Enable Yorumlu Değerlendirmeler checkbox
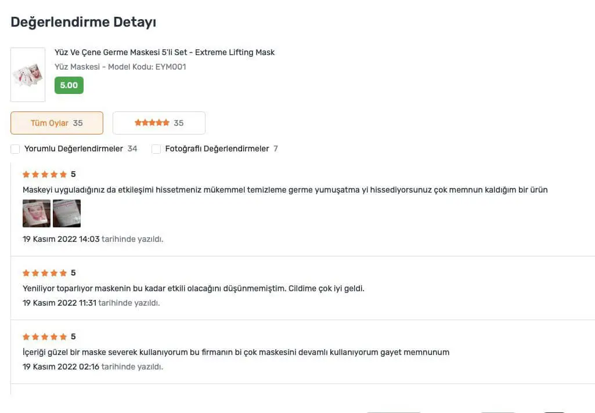The width and height of the screenshot is (595, 413). pyautogui.click(x=15, y=149)
